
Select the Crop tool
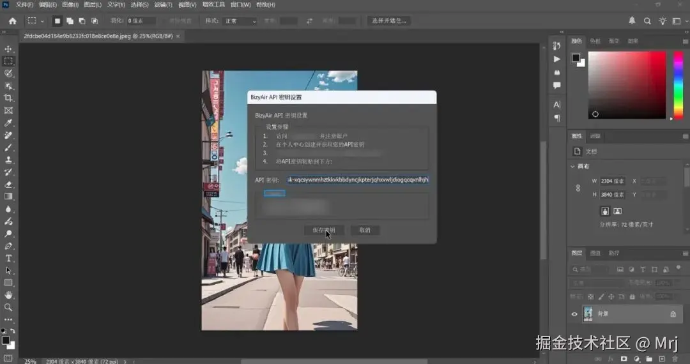pyautogui.click(x=8, y=98)
